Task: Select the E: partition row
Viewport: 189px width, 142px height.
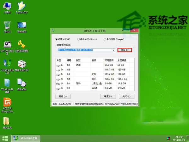Action: [x=95, y=74]
